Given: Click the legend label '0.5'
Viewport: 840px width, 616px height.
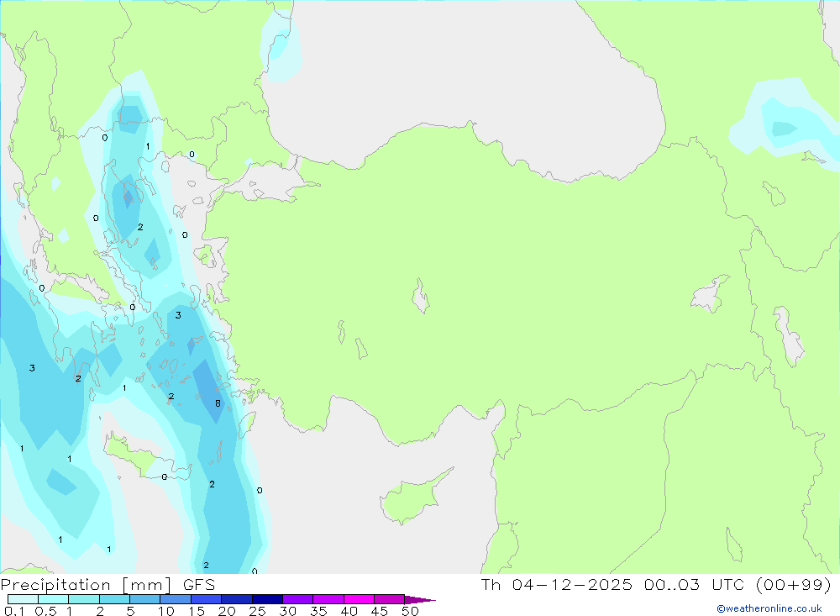Looking at the screenshot, I should [x=45, y=611].
